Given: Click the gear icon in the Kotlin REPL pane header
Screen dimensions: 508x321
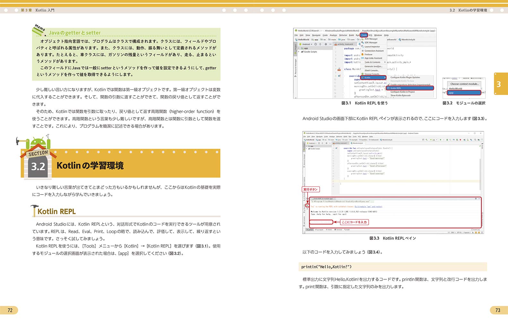Looking at the screenshot, I should click(x=476, y=199).
